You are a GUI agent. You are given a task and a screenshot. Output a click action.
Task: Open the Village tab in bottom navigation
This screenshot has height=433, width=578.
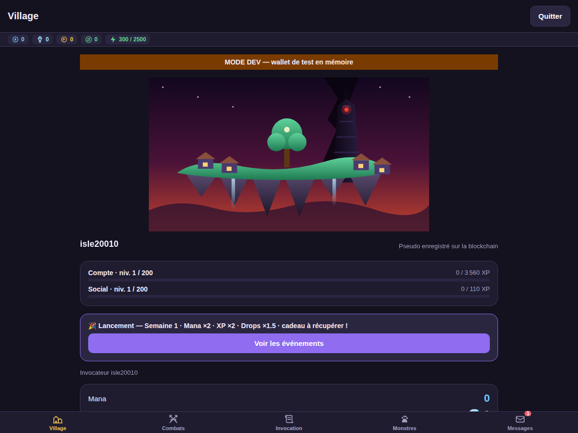pyautogui.click(x=58, y=423)
